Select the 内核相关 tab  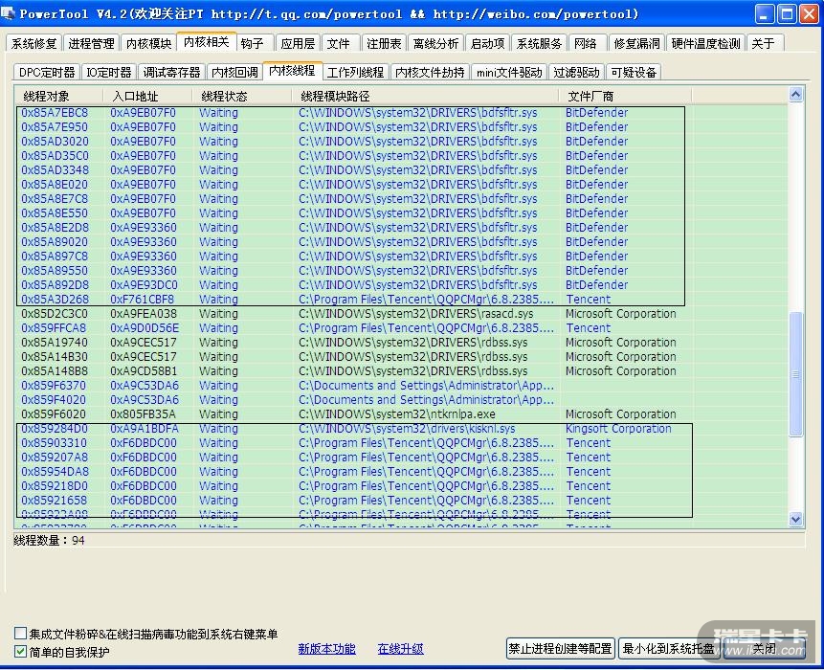pyautogui.click(x=207, y=42)
